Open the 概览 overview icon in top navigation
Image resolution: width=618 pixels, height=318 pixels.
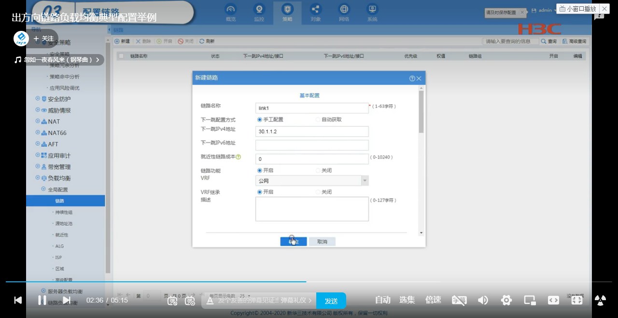click(231, 10)
